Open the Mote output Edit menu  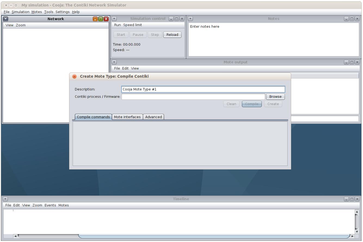tap(125, 68)
